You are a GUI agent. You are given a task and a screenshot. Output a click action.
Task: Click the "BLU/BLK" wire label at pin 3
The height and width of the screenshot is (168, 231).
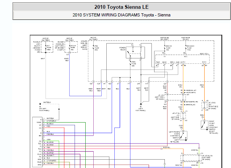click(x=50, y=124)
